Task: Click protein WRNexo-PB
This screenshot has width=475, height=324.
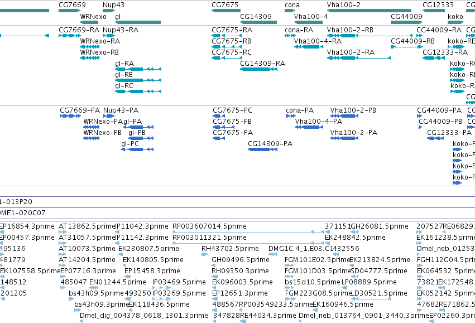Action: (102, 133)
